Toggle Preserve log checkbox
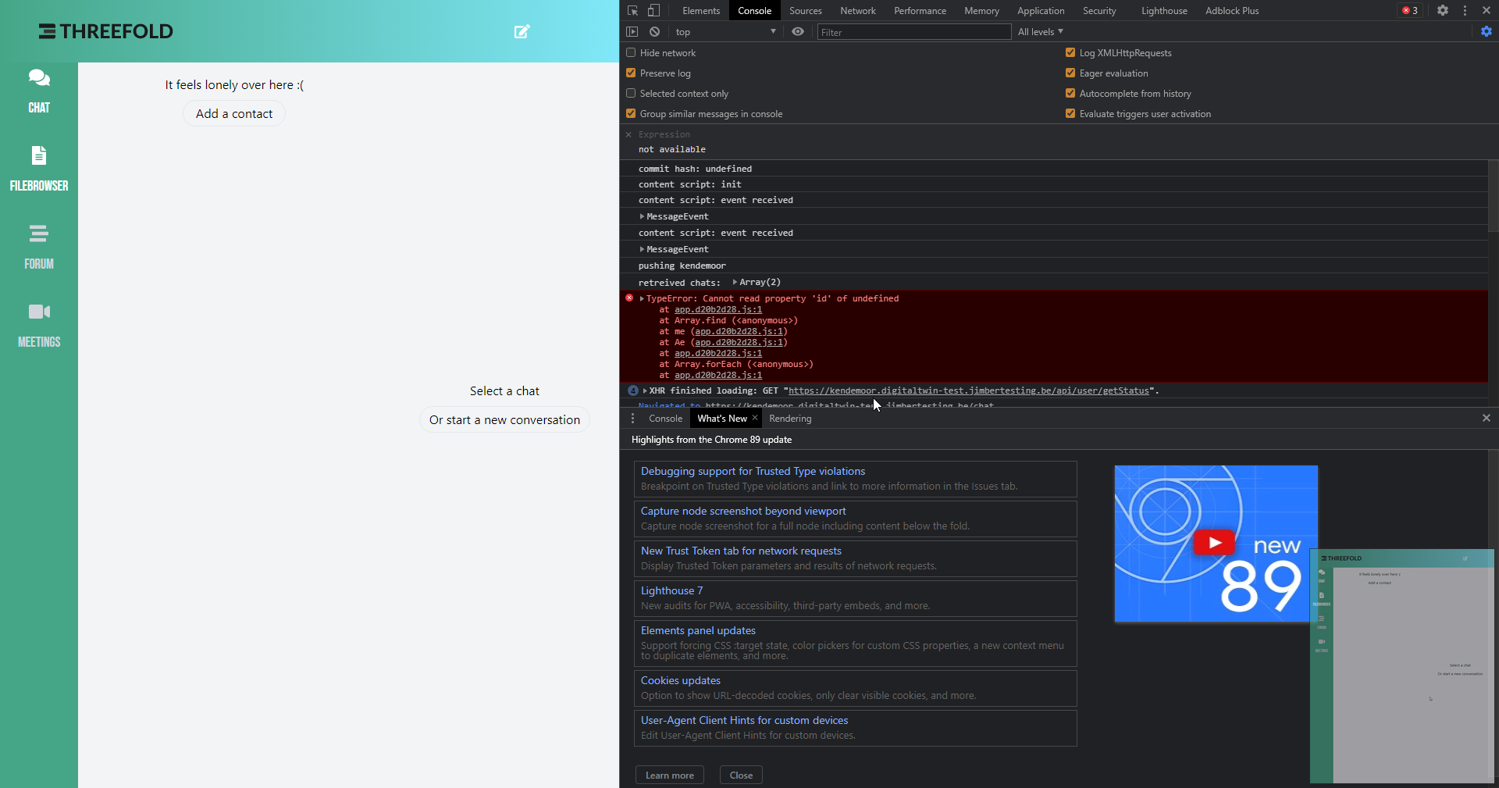Image resolution: width=1499 pixels, height=788 pixels. point(631,73)
